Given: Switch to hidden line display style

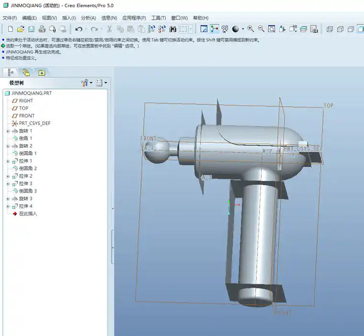Looking at the screenshot, I should click(x=341, y=29).
